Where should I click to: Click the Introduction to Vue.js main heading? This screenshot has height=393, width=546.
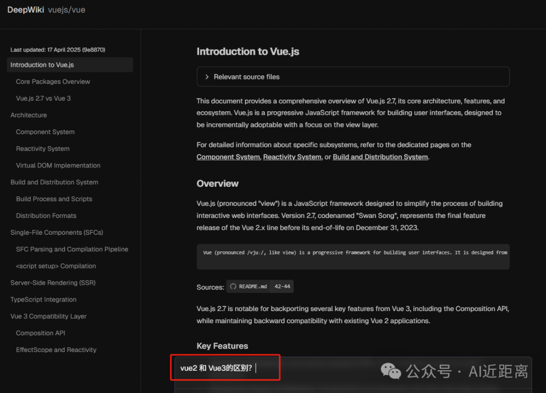point(248,52)
